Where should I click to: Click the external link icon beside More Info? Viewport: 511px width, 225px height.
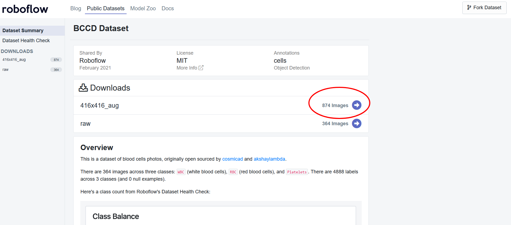click(201, 68)
